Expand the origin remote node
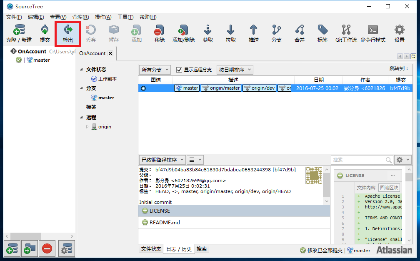Image resolution: width=420 pixels, height=261 pixels. point(87,127)
